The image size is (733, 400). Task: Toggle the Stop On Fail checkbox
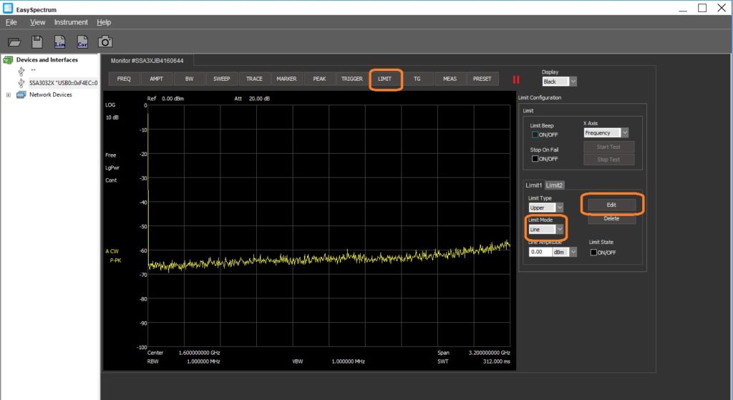[x=534, y=159]
